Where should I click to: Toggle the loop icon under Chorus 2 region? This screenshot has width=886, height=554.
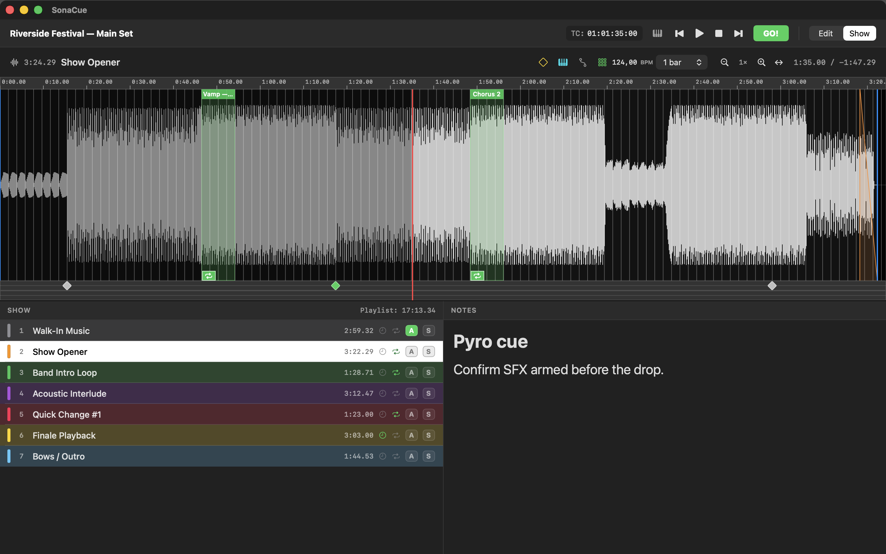(477, 276)
